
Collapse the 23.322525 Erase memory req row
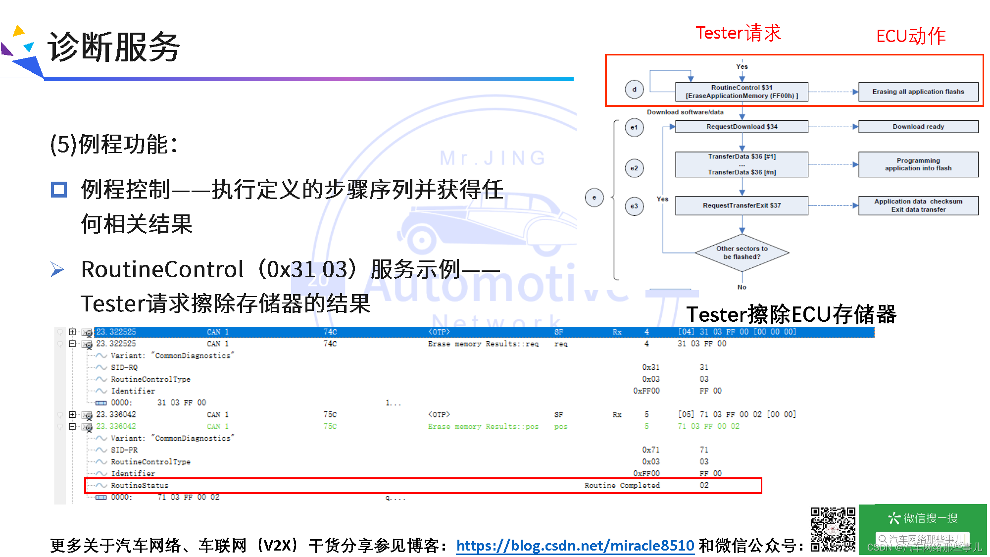click(x=72, y=344)
